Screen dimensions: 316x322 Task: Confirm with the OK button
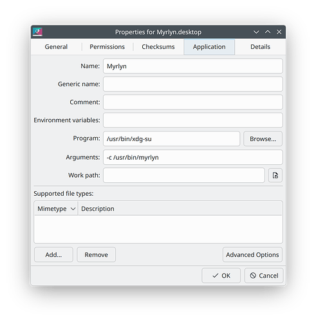[221, 276]
